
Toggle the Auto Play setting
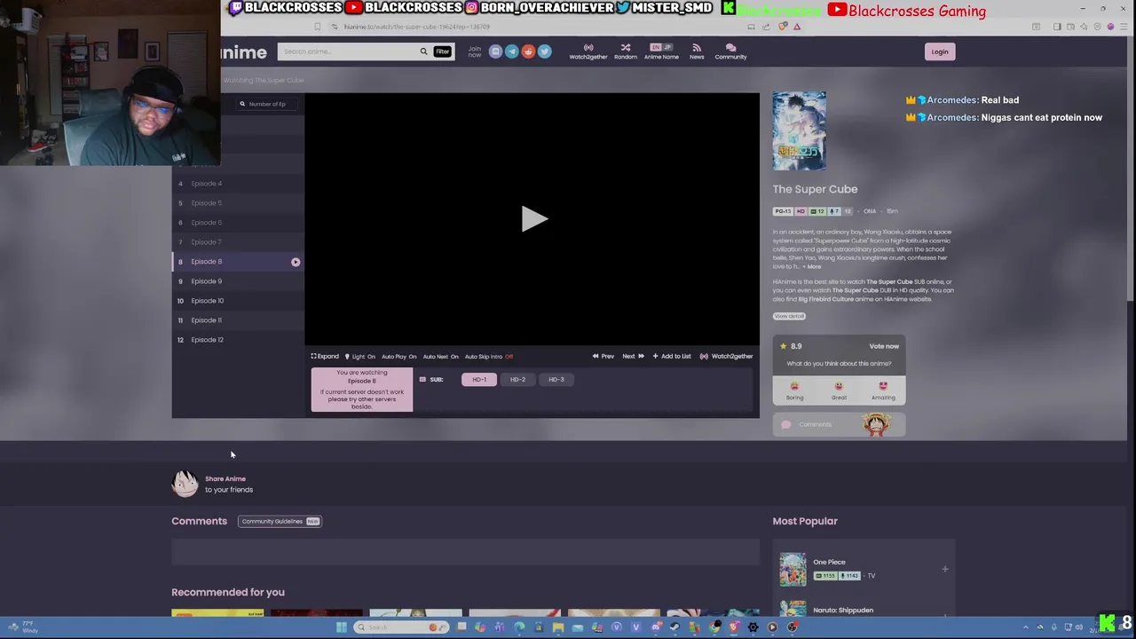(398, 356)
